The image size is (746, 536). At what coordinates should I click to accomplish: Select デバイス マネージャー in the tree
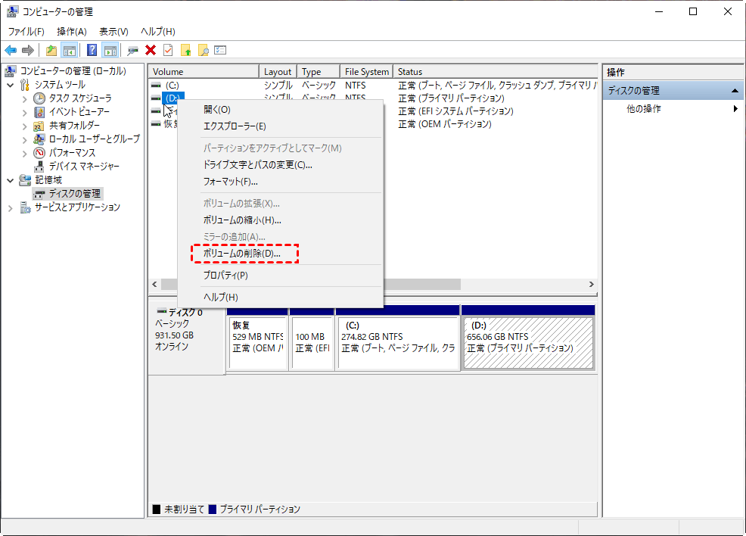coord(84,166)
